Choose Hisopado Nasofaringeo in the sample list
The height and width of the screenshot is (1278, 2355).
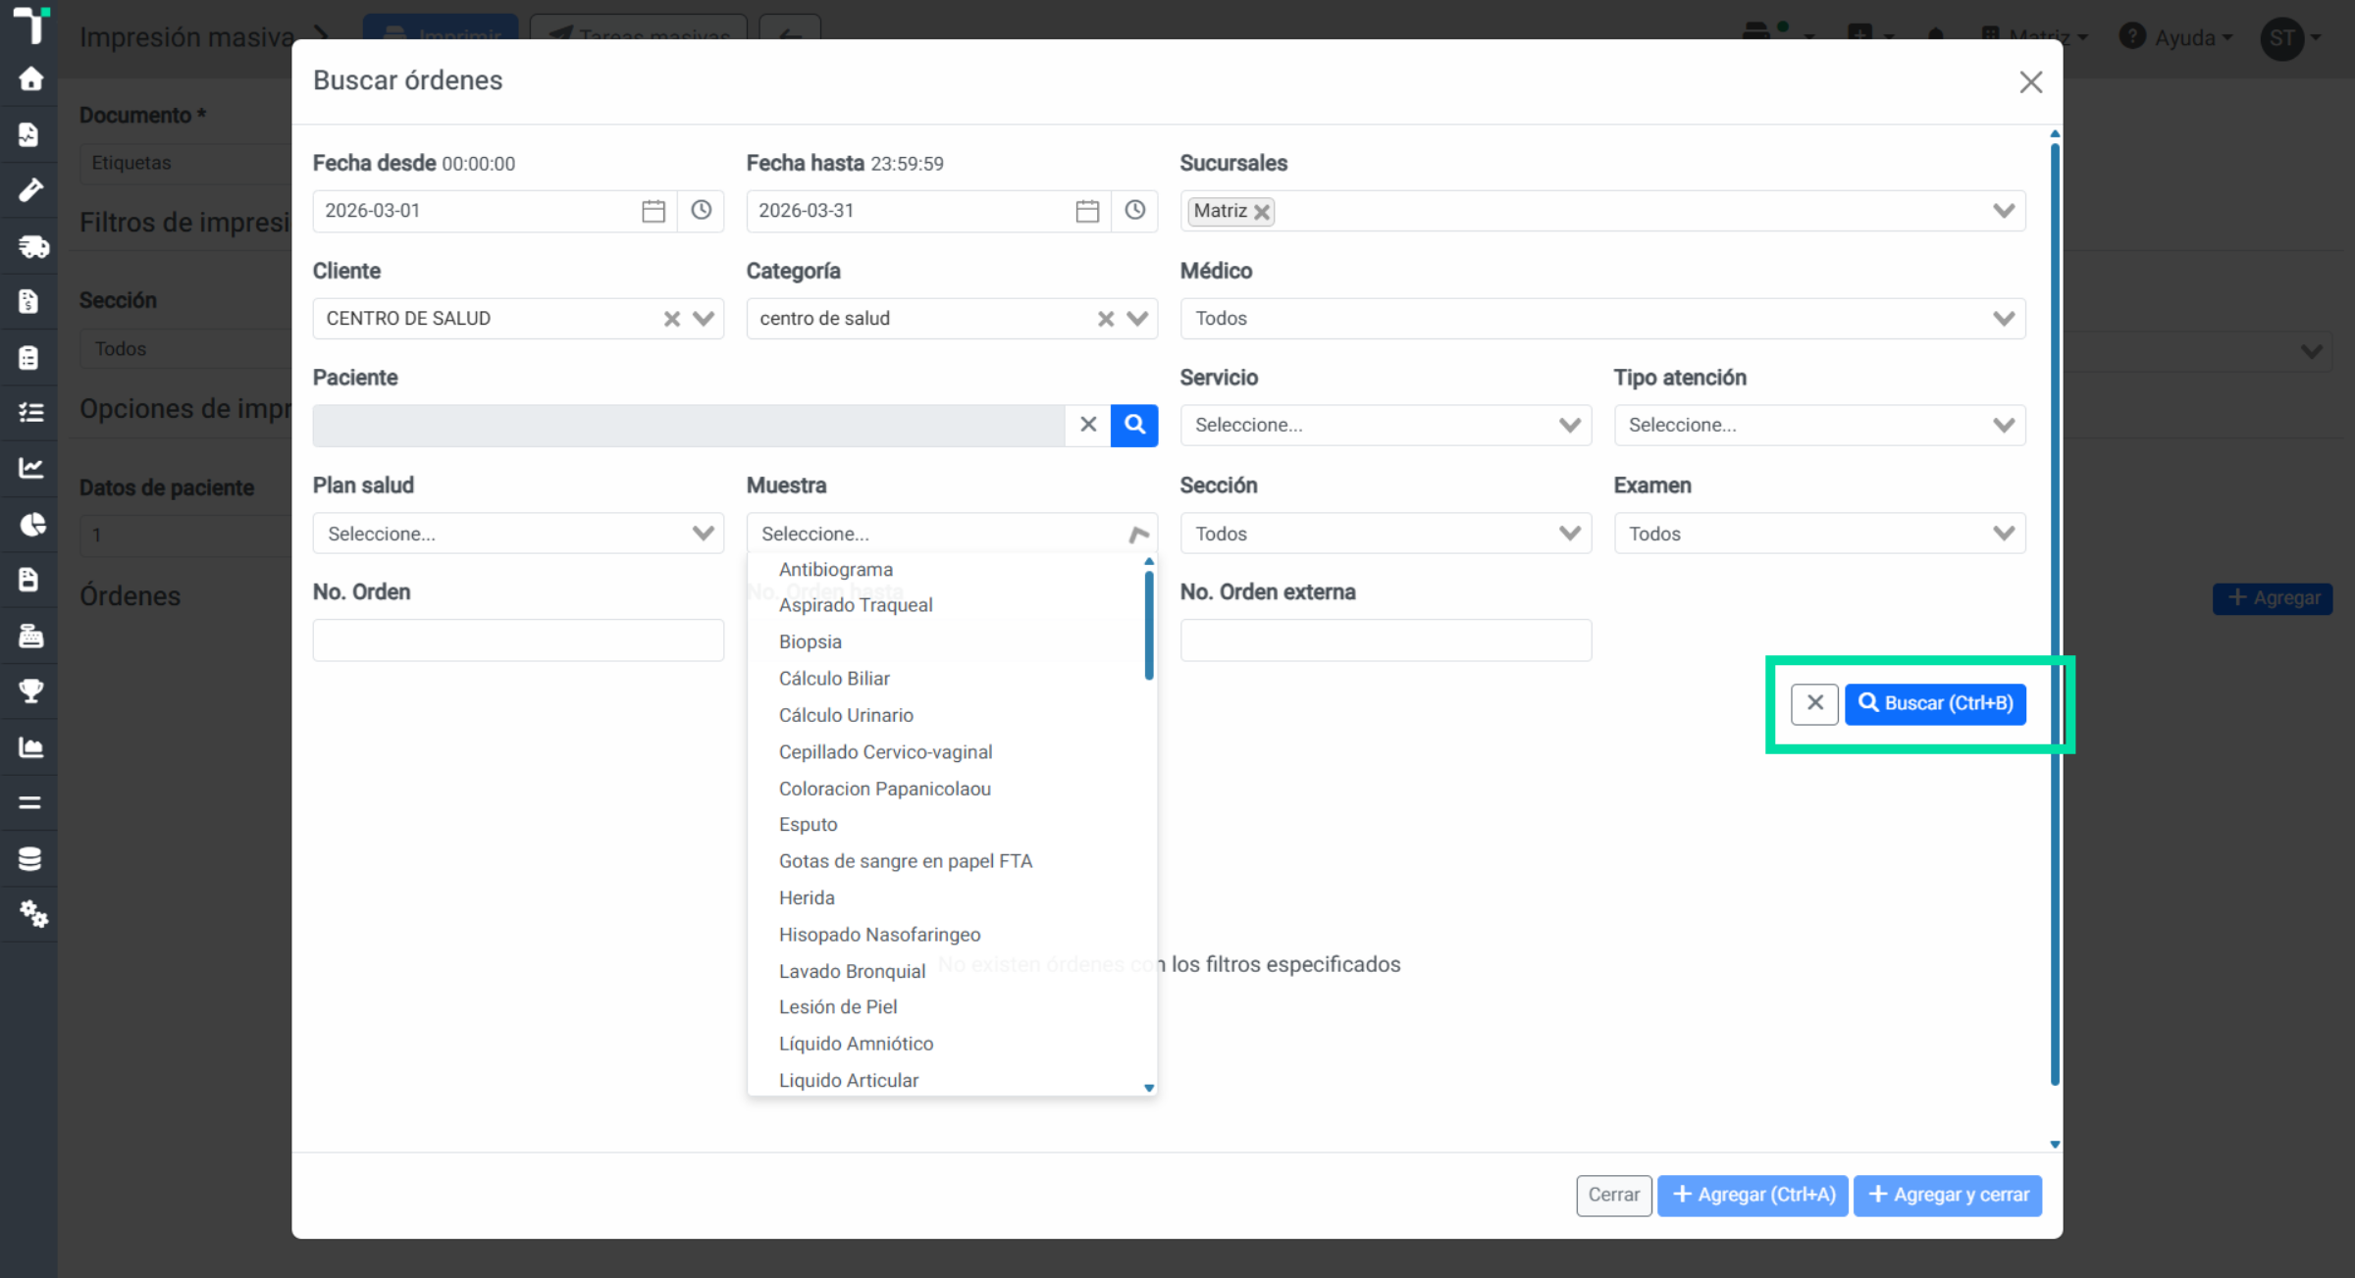click(879, 935)
